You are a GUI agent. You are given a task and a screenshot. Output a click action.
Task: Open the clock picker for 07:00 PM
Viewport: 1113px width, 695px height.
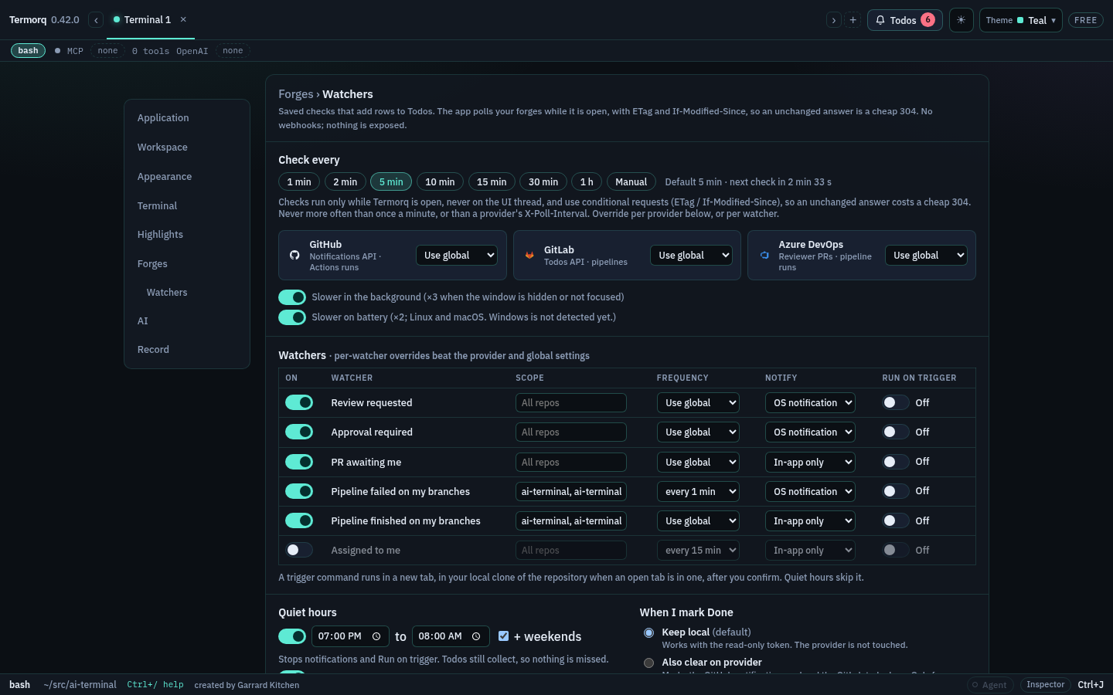[x=376, y=636]
